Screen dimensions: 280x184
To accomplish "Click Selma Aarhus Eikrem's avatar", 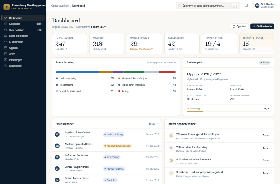I will [57, 180].
